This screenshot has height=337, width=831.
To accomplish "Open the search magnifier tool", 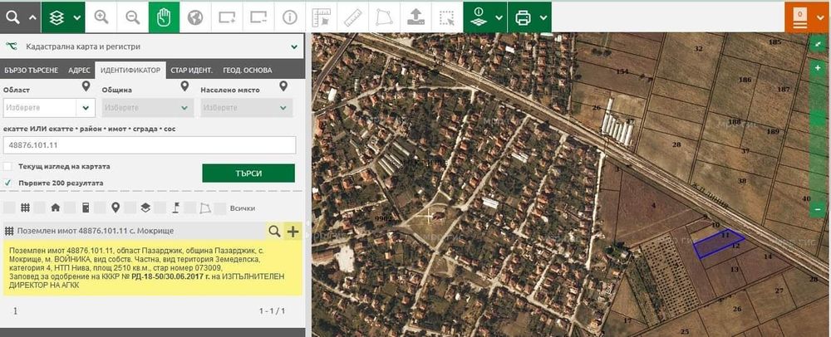I will click(12, 17).
